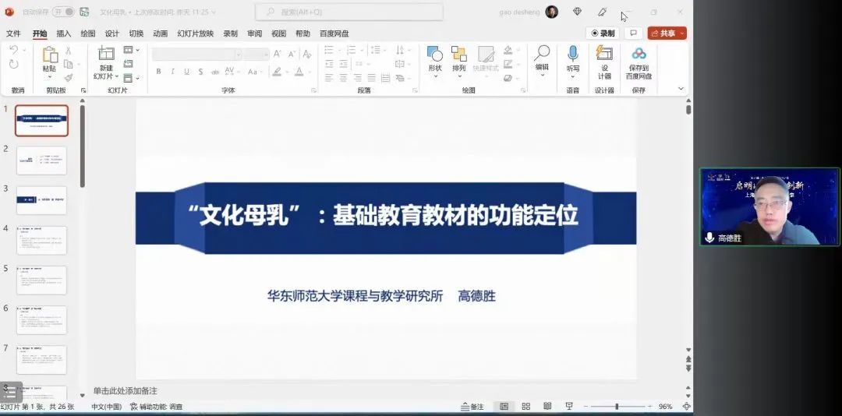Click the zoom slider handle
842x416 pixels.
(x=617, y=407)
